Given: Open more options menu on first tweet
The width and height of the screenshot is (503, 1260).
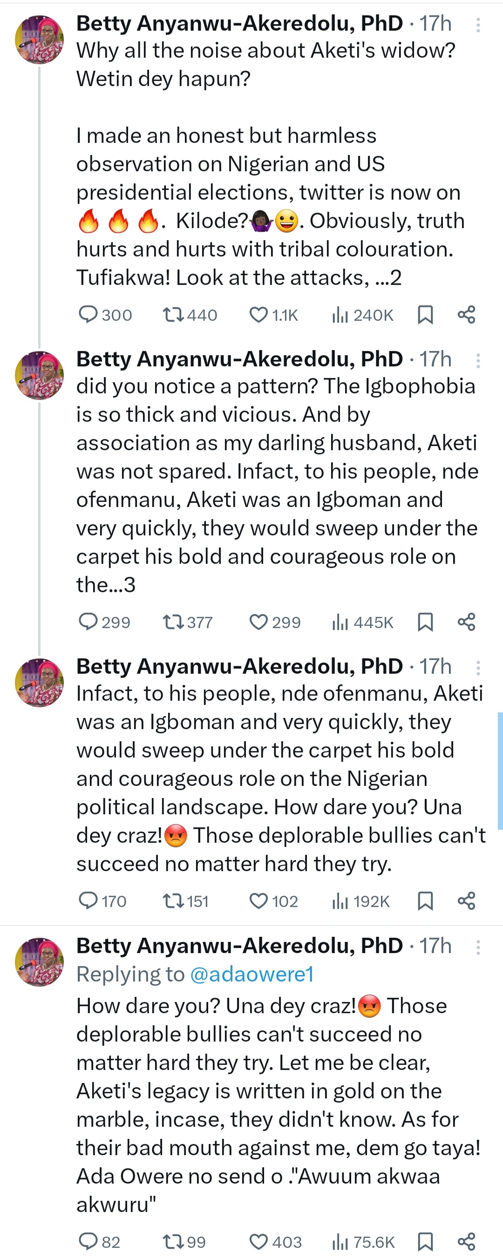Looking at the screenshot, I should (x=478, y=25).
